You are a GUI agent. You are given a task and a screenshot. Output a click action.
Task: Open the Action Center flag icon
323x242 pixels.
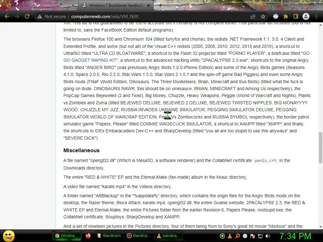pos(253,236)
